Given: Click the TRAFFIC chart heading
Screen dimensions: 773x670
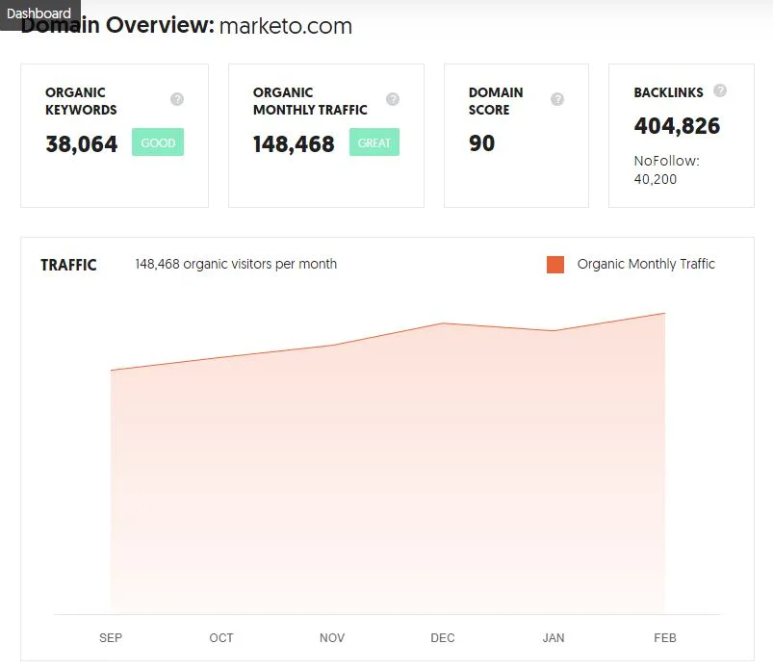Looking at the screenshot, I should [x=68, y=265].
